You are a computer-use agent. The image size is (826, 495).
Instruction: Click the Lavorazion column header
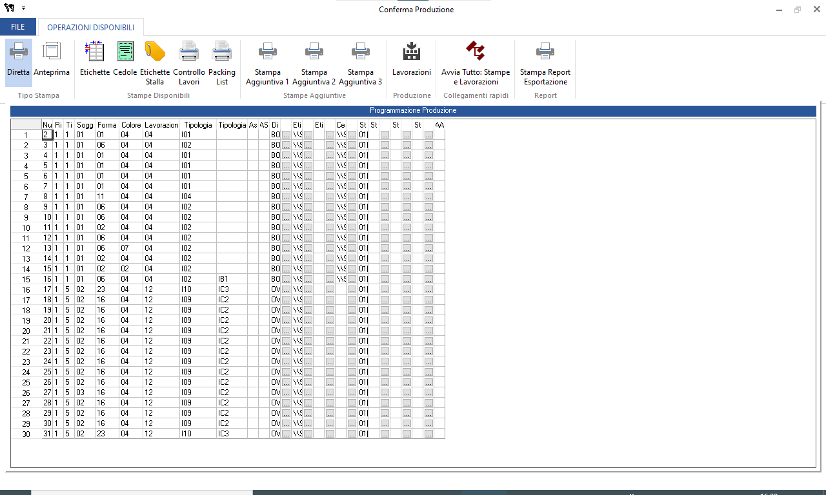click(161, 124)
